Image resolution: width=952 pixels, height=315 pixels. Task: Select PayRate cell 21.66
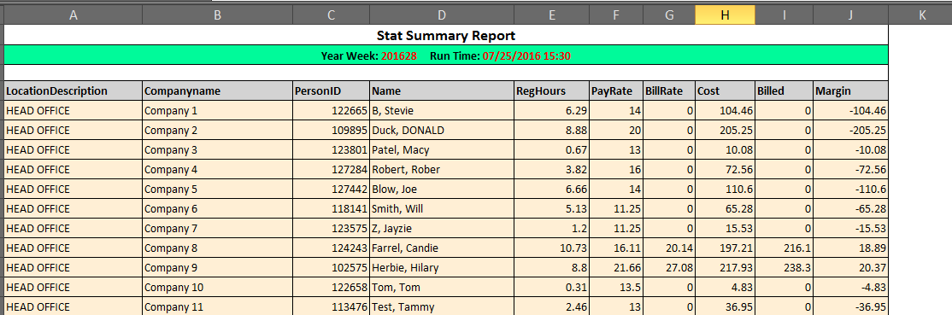615,268
